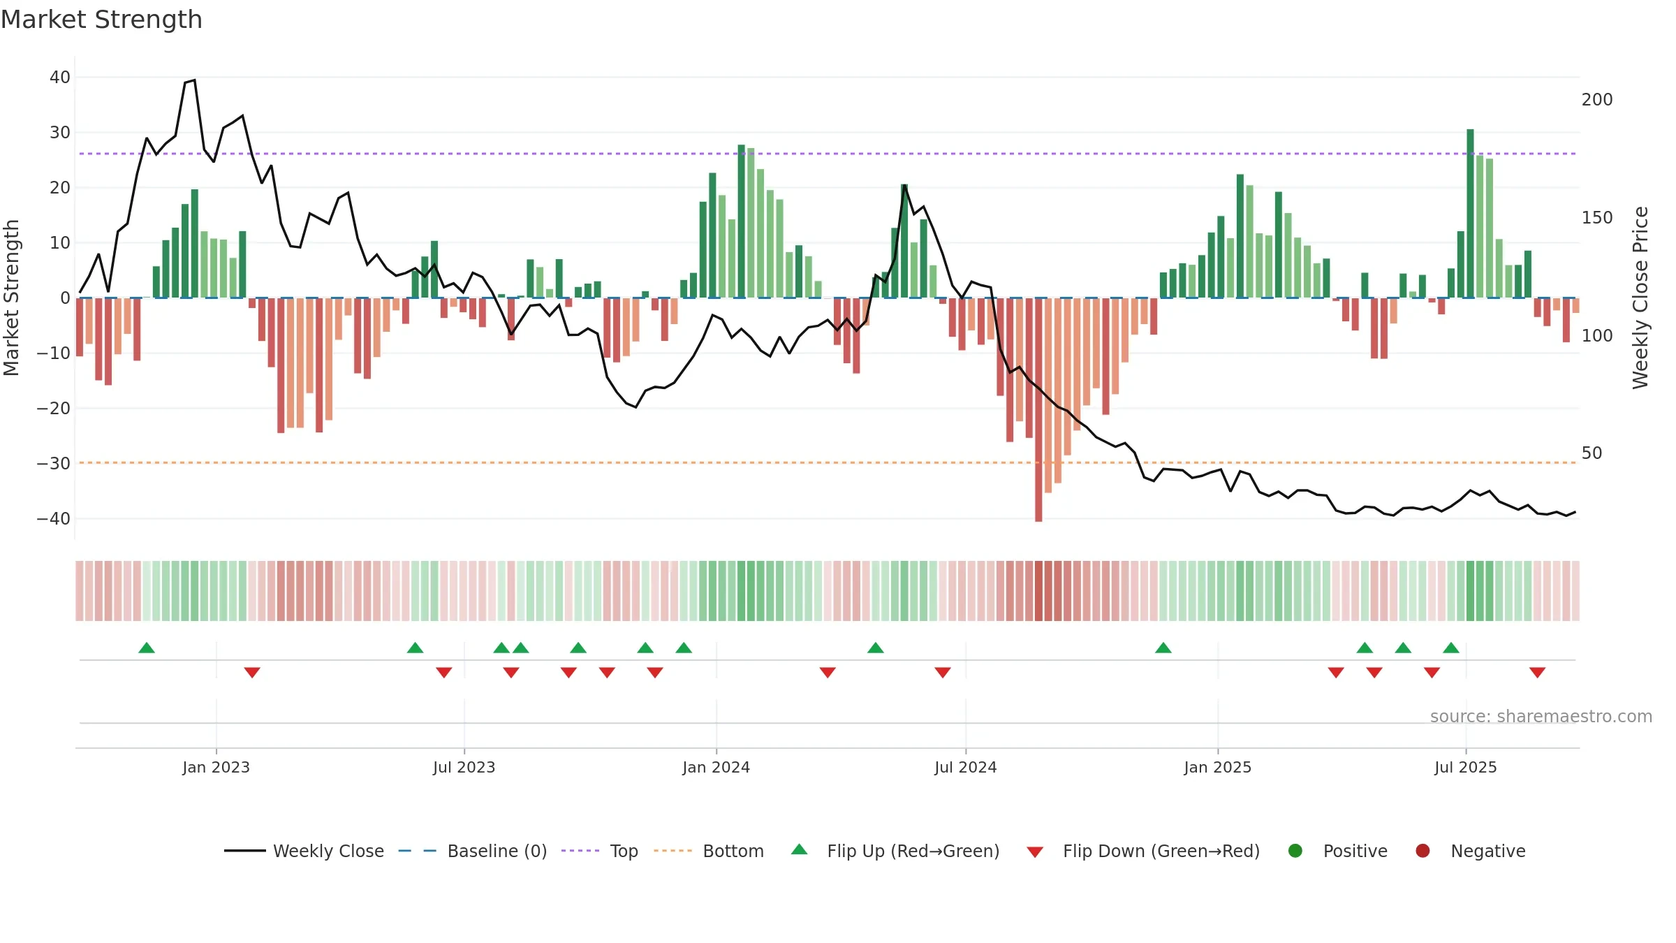Toggle the Top legend entry

point(600,851)
